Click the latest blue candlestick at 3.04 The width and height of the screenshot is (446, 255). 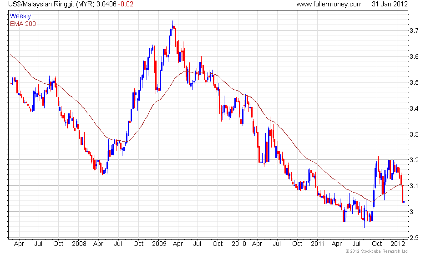point(404,196)
